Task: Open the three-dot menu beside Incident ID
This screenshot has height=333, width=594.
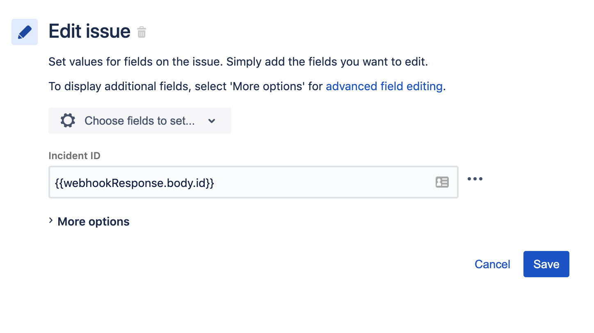Action: [475, 179]
